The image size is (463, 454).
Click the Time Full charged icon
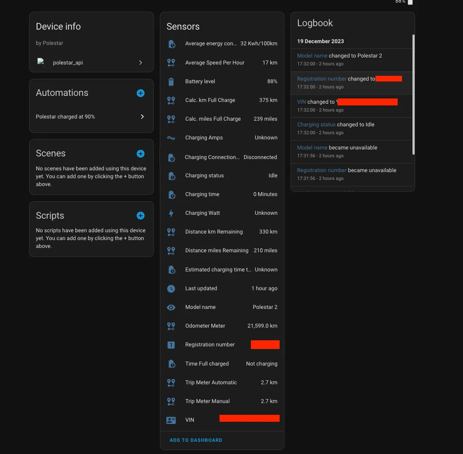[171, 364]
